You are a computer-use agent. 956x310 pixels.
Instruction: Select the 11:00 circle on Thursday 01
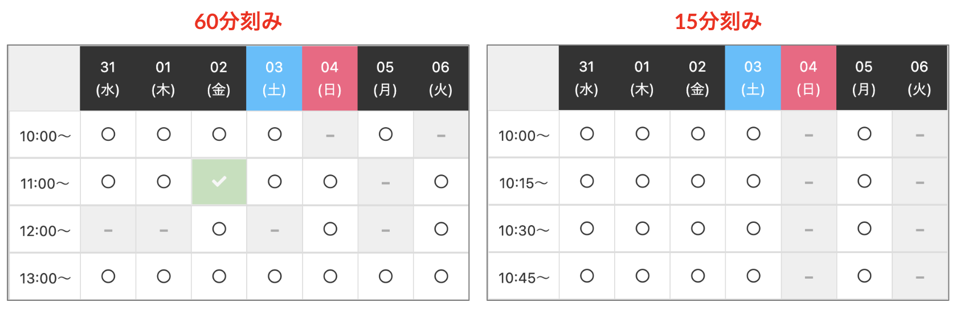164,182
